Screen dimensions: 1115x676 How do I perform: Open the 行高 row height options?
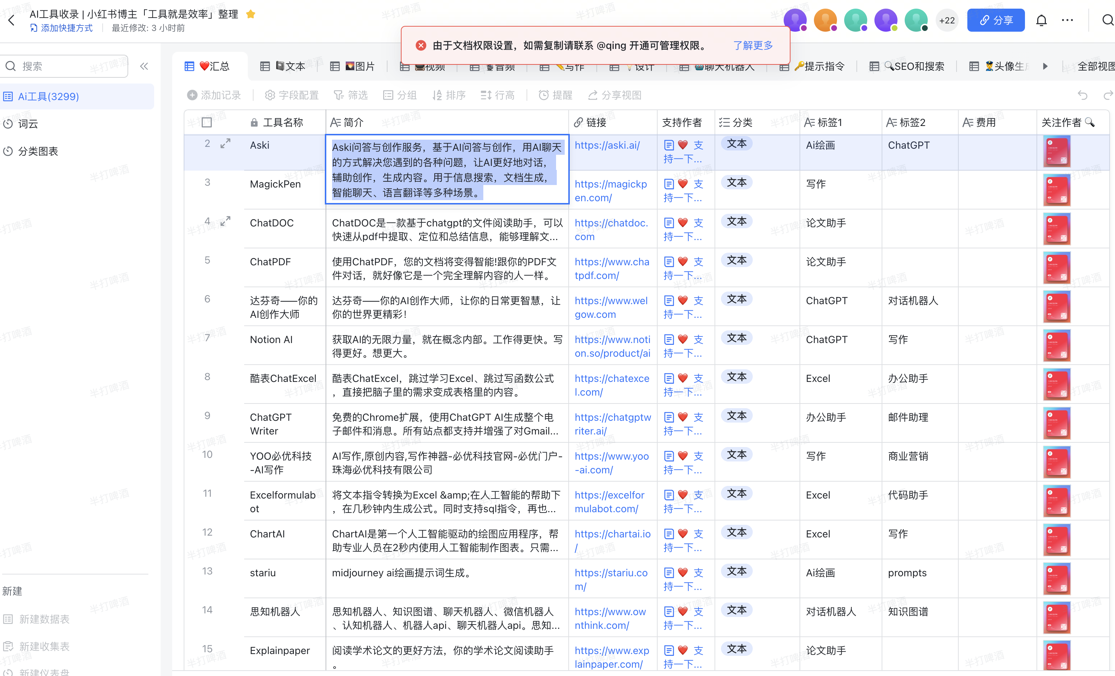point(497,95)
